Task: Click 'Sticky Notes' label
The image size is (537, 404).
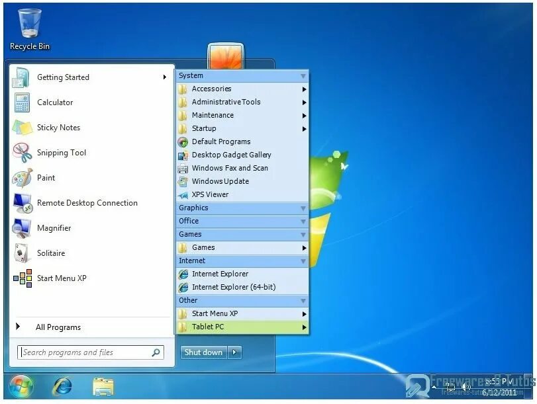Action: 58,128
